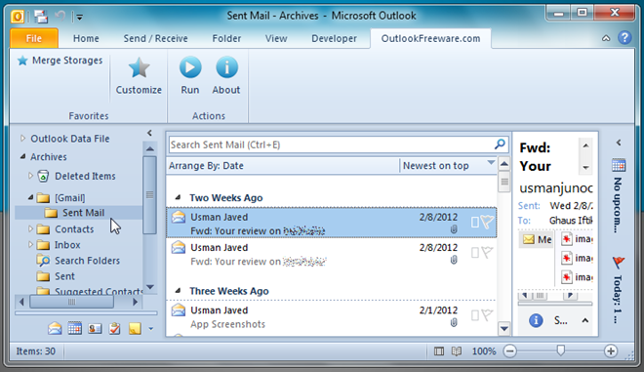Toggle category box on App Screenshots email

[x=475, y=315]
